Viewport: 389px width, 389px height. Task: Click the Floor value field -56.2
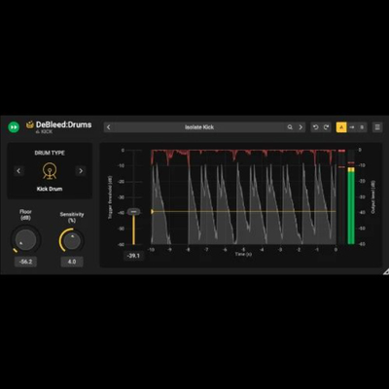pyautogui.click(x=25, y=262)
